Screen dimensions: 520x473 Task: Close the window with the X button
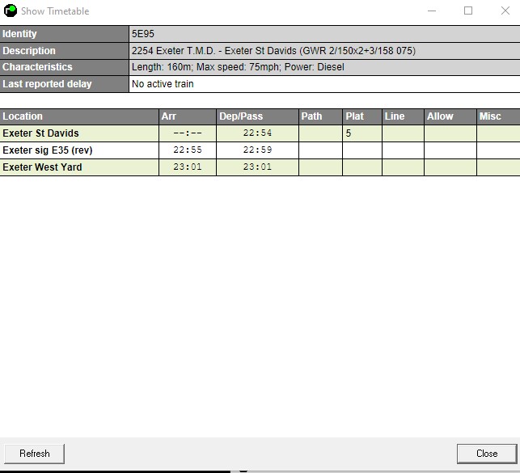pyautogui.click(x=505, y=11)
